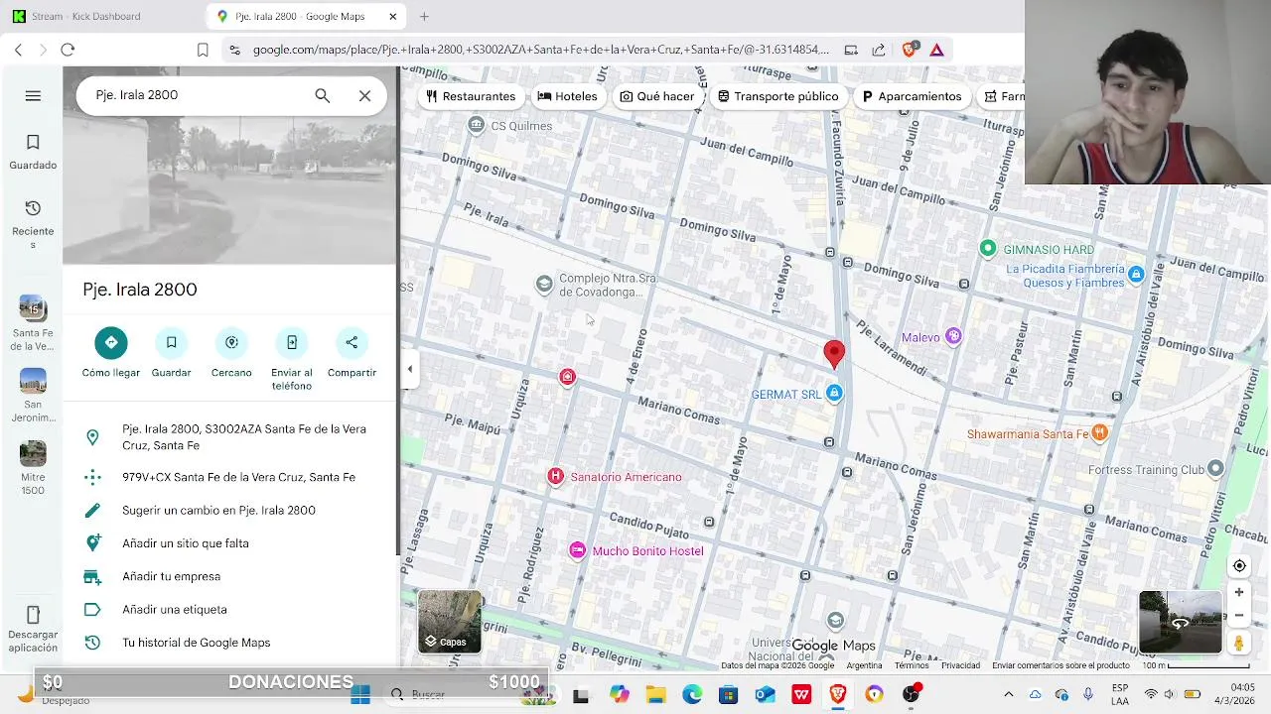
Task: Open Microsoft Edge from taskbar
Action: 692,694
